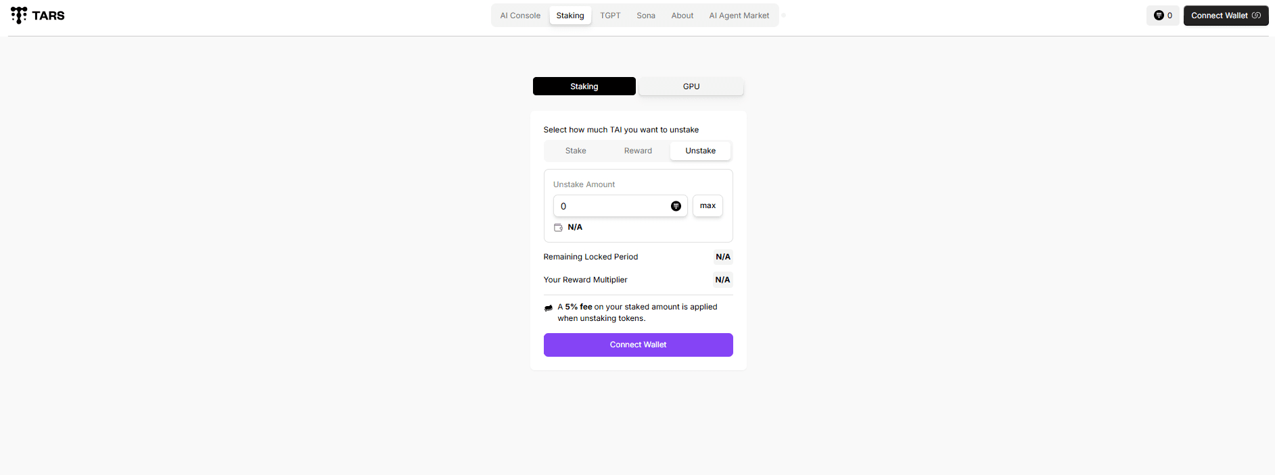Click the Remaining Locked Period N/A value

[723, 257]
